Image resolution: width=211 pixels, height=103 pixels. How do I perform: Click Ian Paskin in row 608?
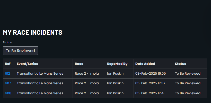[x=115, y=93]
